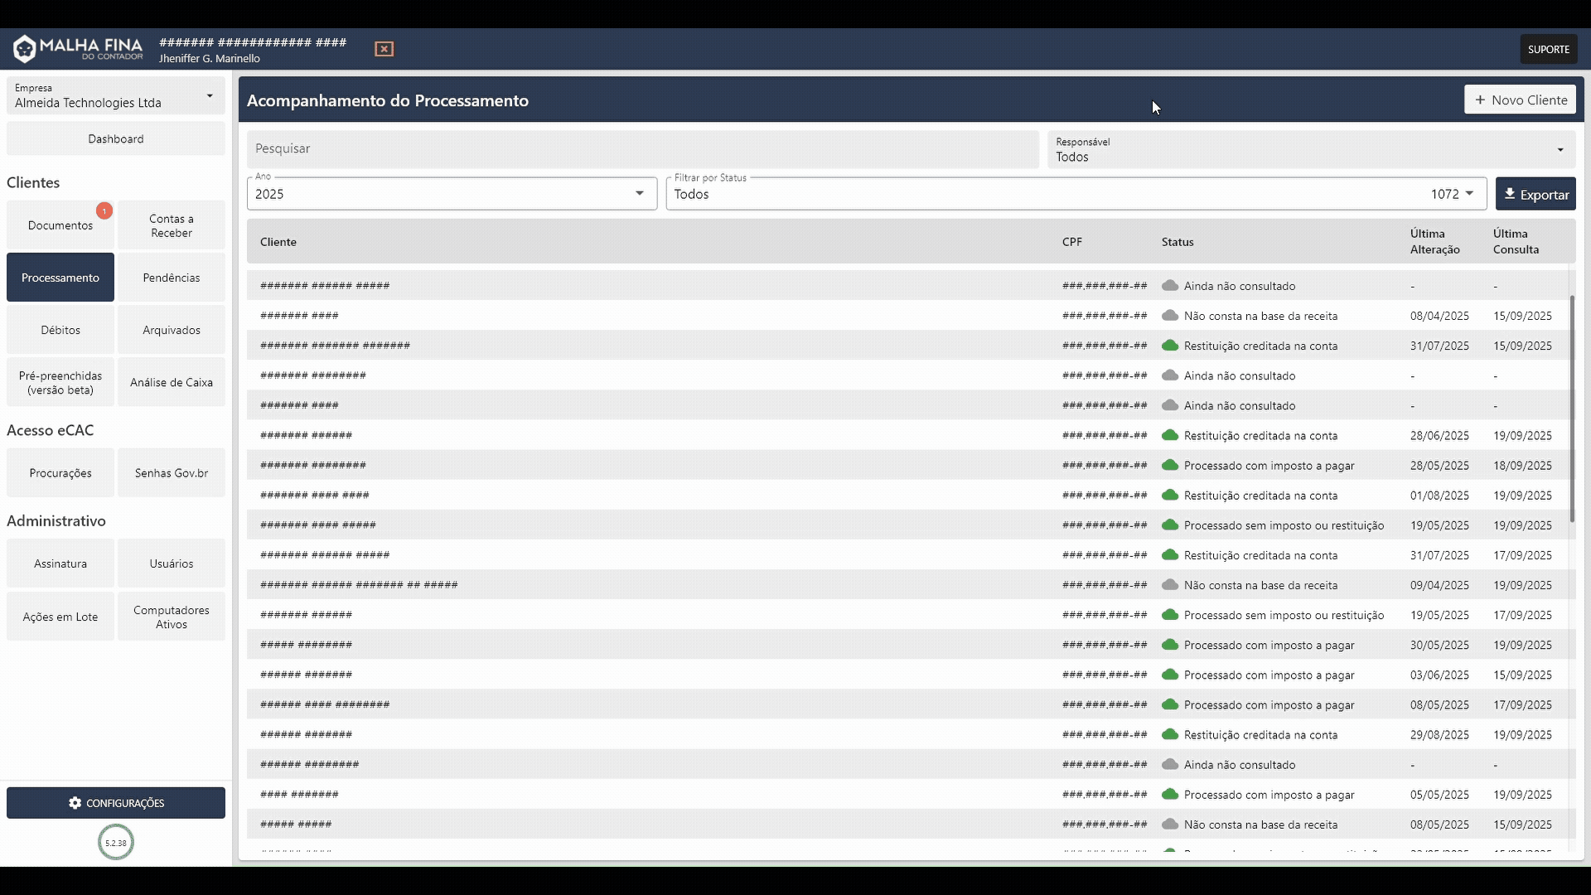
Task: Click the download icon on Exportar button
Action: coord(1510,194)
